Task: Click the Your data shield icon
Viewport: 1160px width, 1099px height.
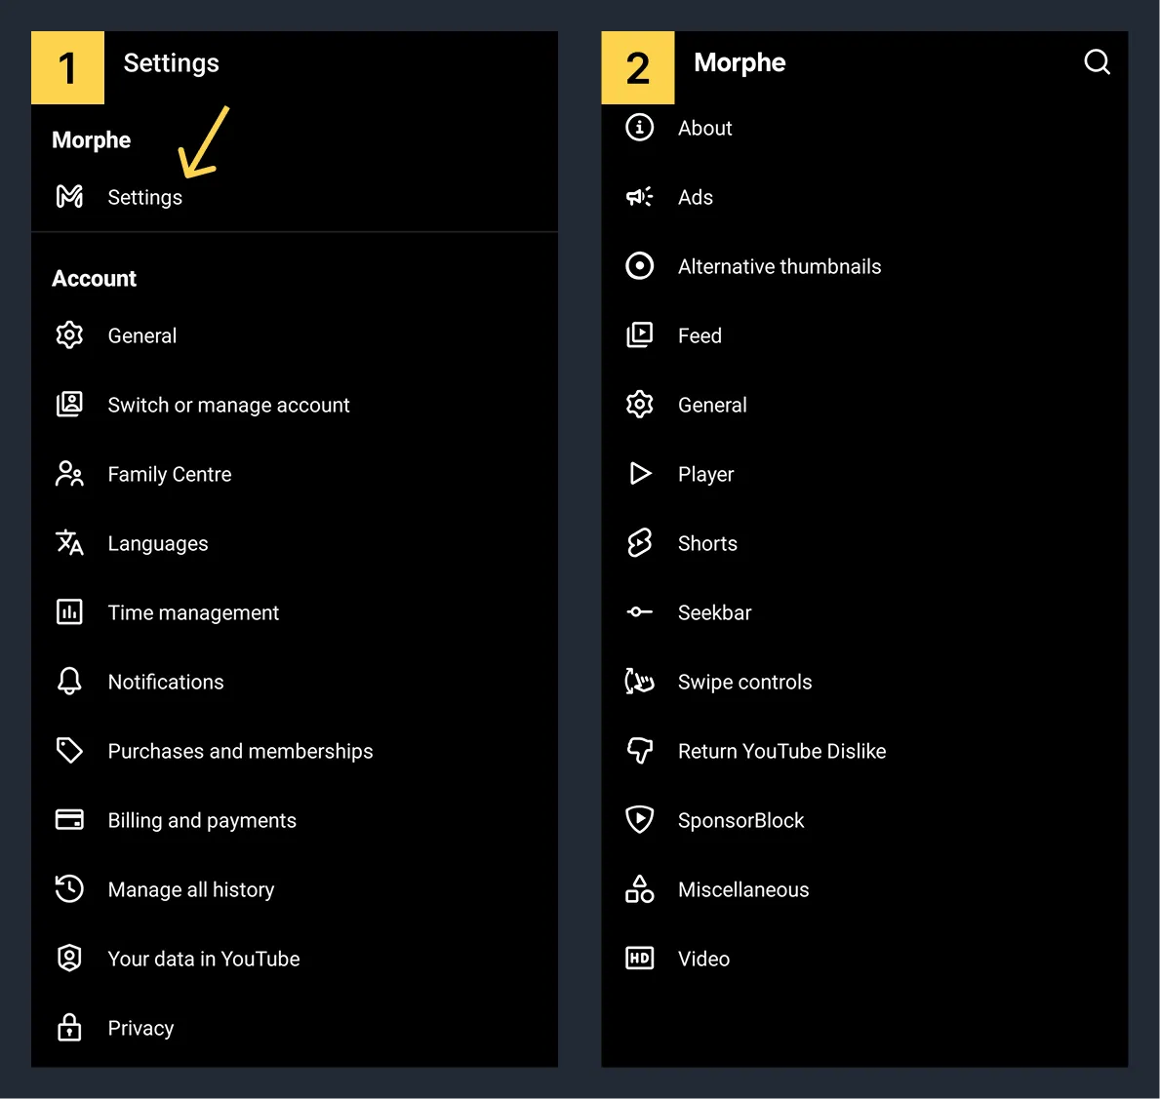Action: 69,959
